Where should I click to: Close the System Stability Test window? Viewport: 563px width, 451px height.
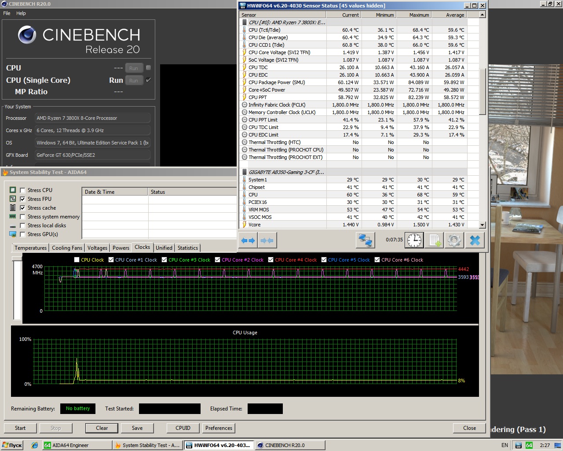[x=469, y=428]
